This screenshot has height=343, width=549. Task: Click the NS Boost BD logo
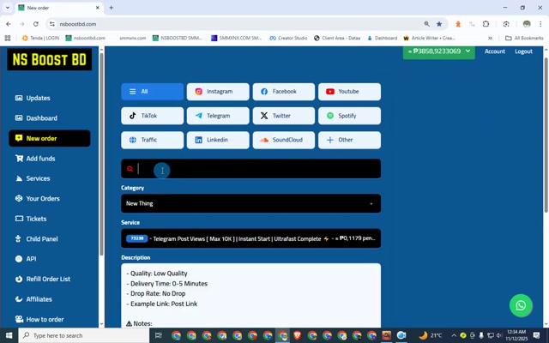pyautogui.click(x=50, y=59)
